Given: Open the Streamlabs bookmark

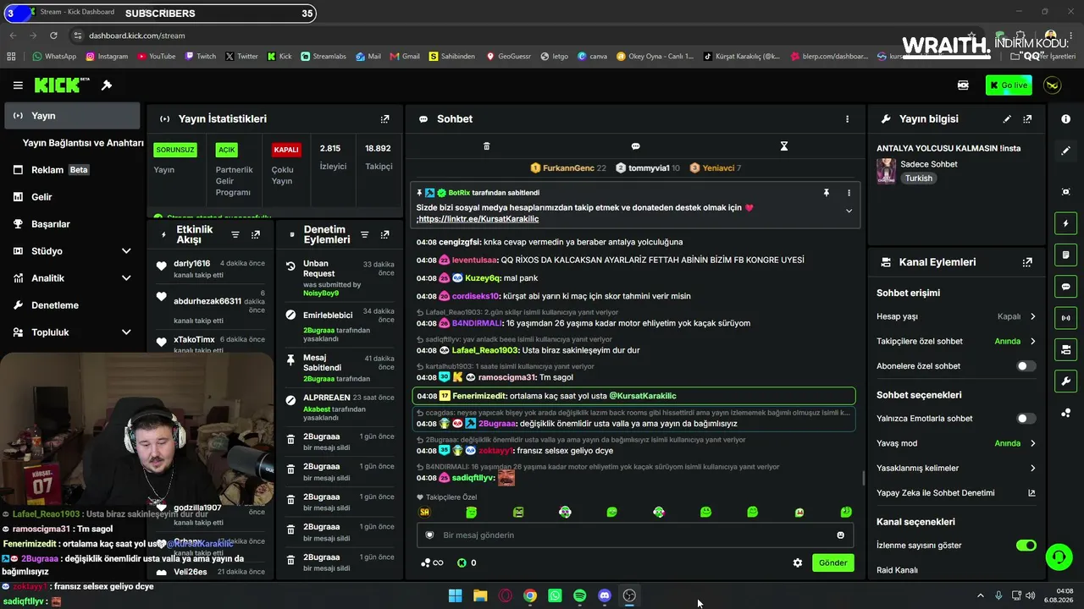Looking at the screenshot, I should pyautogui.click(x=324, y=57).
